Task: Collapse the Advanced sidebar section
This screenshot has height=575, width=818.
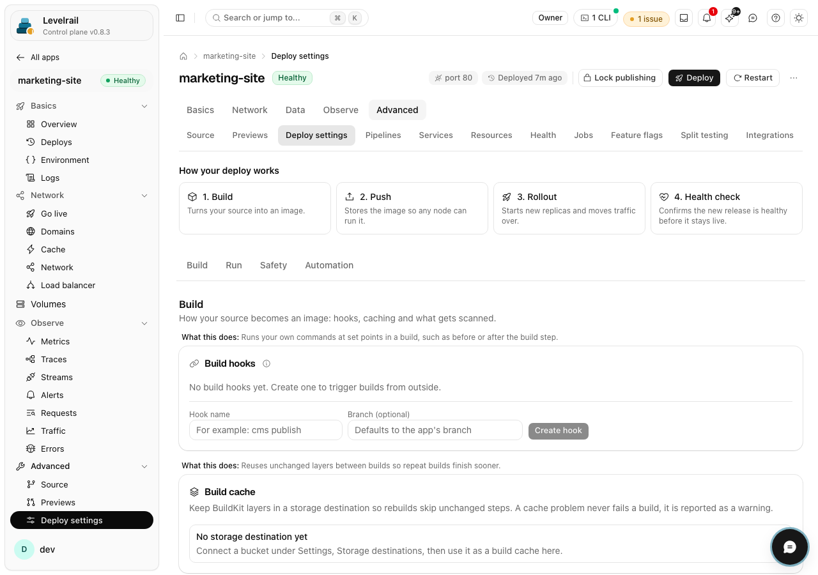Action: [82, 466]
